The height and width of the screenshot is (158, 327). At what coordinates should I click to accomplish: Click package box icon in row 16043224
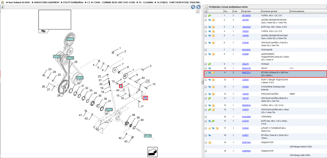(x=213, y=27)
